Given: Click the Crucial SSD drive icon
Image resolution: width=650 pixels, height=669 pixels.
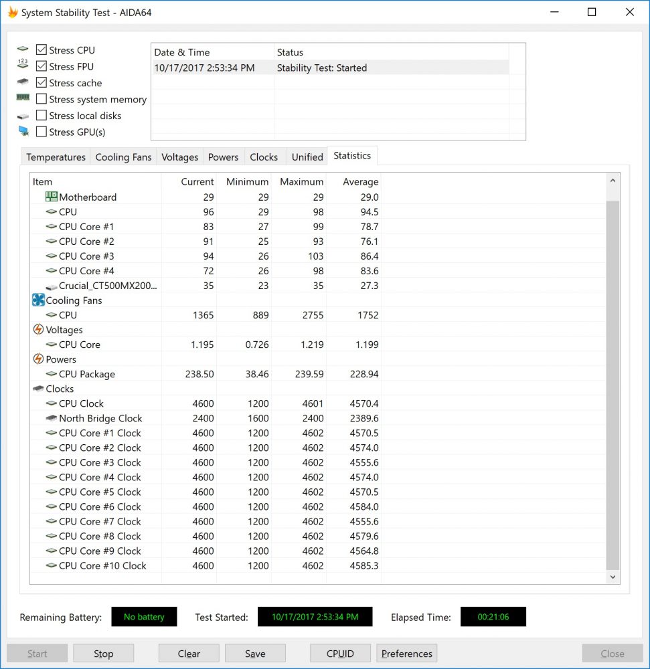Looking at the screenshot, I should [x=52, y=287].
